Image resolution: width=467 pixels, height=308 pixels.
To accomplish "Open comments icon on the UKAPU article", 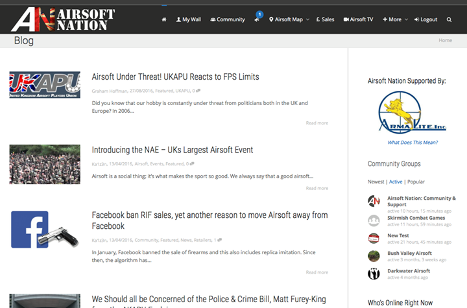I will (x=198, y=91).
